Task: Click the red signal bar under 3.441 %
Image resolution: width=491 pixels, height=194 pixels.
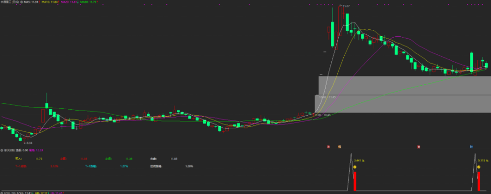Action: click(x=355, y=181)
